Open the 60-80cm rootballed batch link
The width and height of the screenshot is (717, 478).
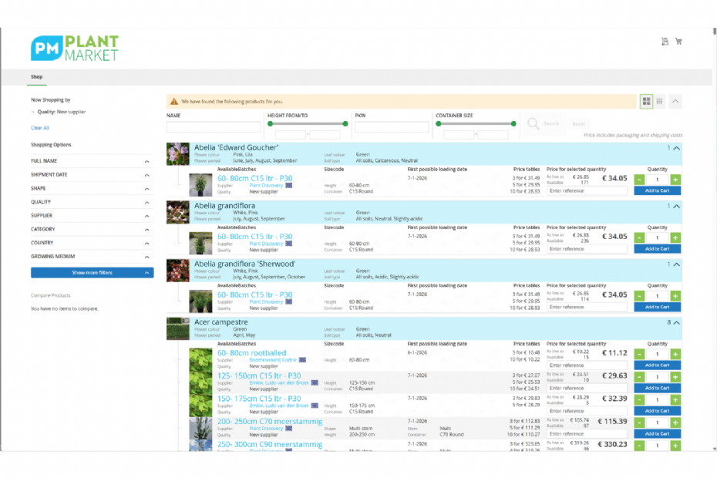tap(251, 353)
